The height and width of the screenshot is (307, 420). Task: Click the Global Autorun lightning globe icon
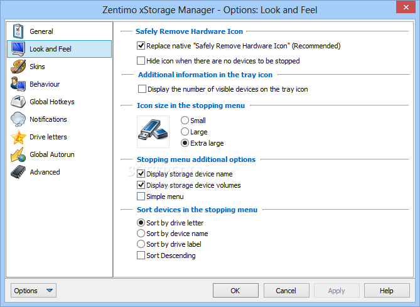18,154
